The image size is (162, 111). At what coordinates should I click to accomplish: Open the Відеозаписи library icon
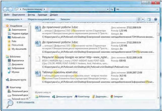point(9,61)
